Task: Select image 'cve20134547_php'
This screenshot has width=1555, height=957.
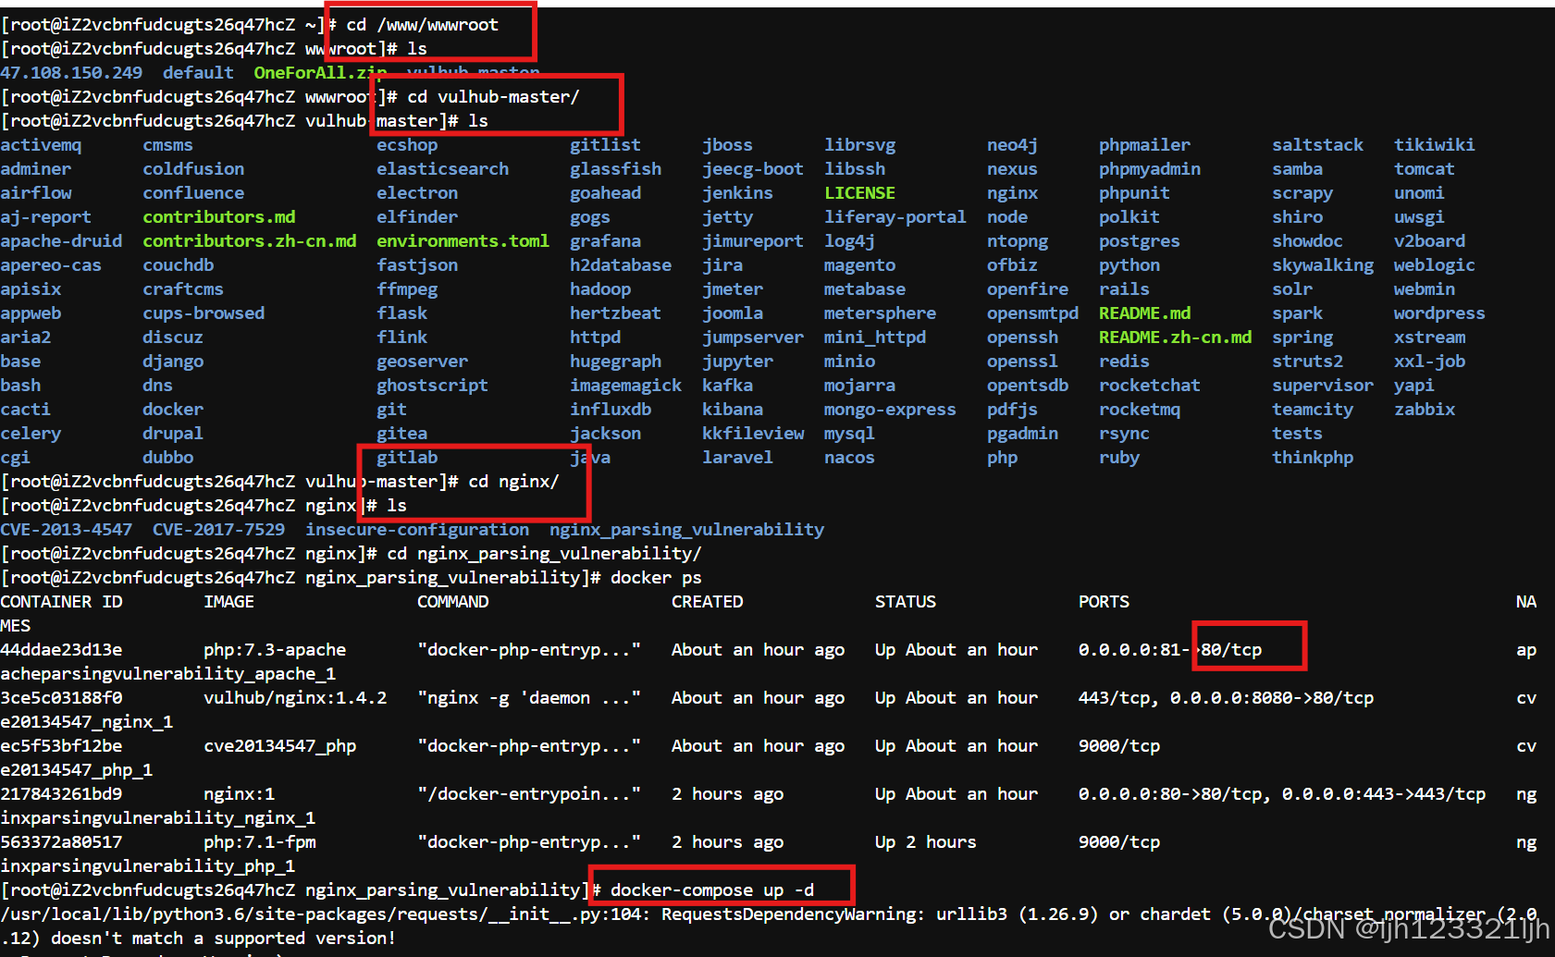Action: point(279,746)
